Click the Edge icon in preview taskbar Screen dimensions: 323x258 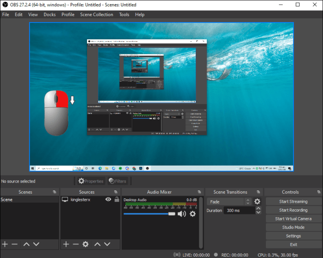click(100, 168)
